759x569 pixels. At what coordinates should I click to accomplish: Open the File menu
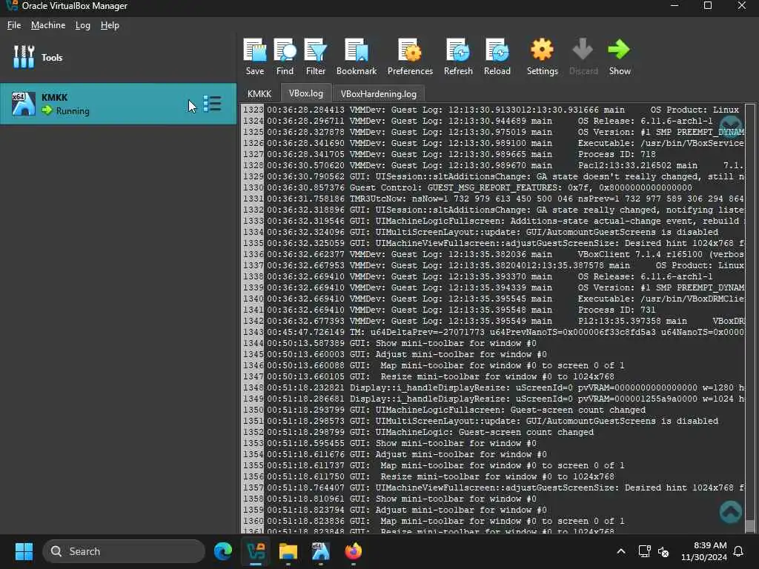point(14,25)
